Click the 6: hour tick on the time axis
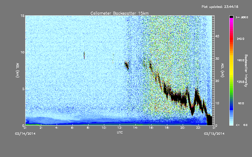The image size is (252, 157). pyautogui.click(x=72, y=128)
